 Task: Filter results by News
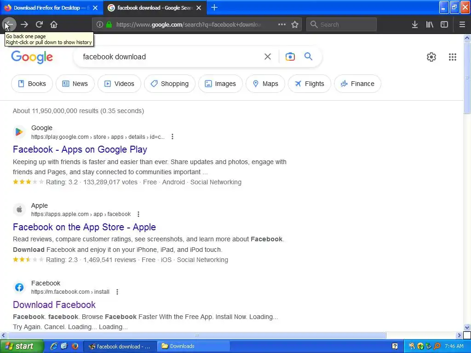coord(75,84)
